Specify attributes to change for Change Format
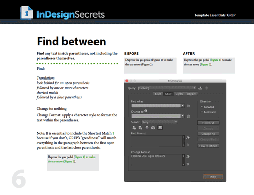This screenshot has height=195, width=254. click(188, 157)
